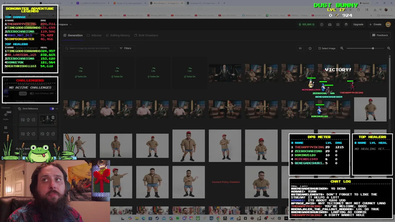395x222 pixels.
Task: Click the Select Image button
Action: pos(326,48)
